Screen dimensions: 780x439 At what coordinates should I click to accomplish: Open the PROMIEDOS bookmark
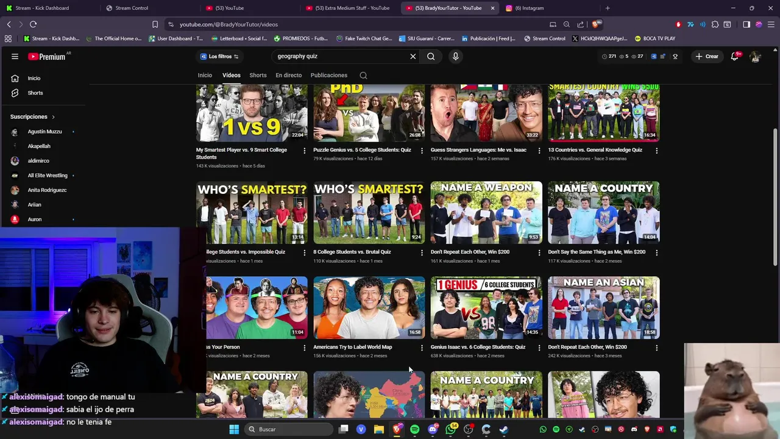[301, 38]
